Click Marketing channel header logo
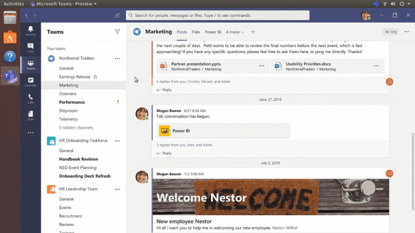415x233 pixels. click(x=137, y=32)
